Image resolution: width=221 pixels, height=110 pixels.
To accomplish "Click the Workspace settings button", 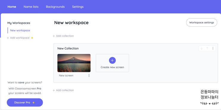I will tap(202, 22).
